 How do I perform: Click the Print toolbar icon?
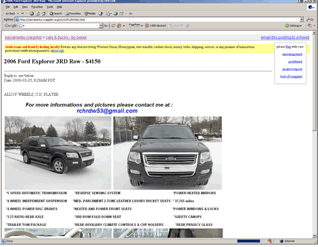click(x=115, y=13)
